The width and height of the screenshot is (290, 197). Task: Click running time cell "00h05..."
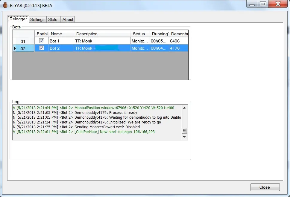tap(159, 41)
